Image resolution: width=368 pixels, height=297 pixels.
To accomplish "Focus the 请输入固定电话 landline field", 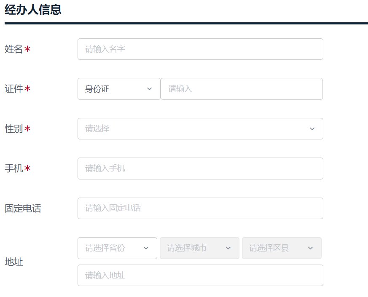I will (200, 208).
